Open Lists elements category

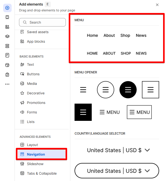pos(27,122)
